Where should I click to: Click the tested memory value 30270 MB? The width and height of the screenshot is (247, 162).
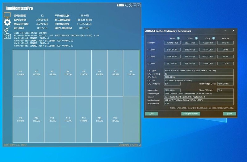42,24
